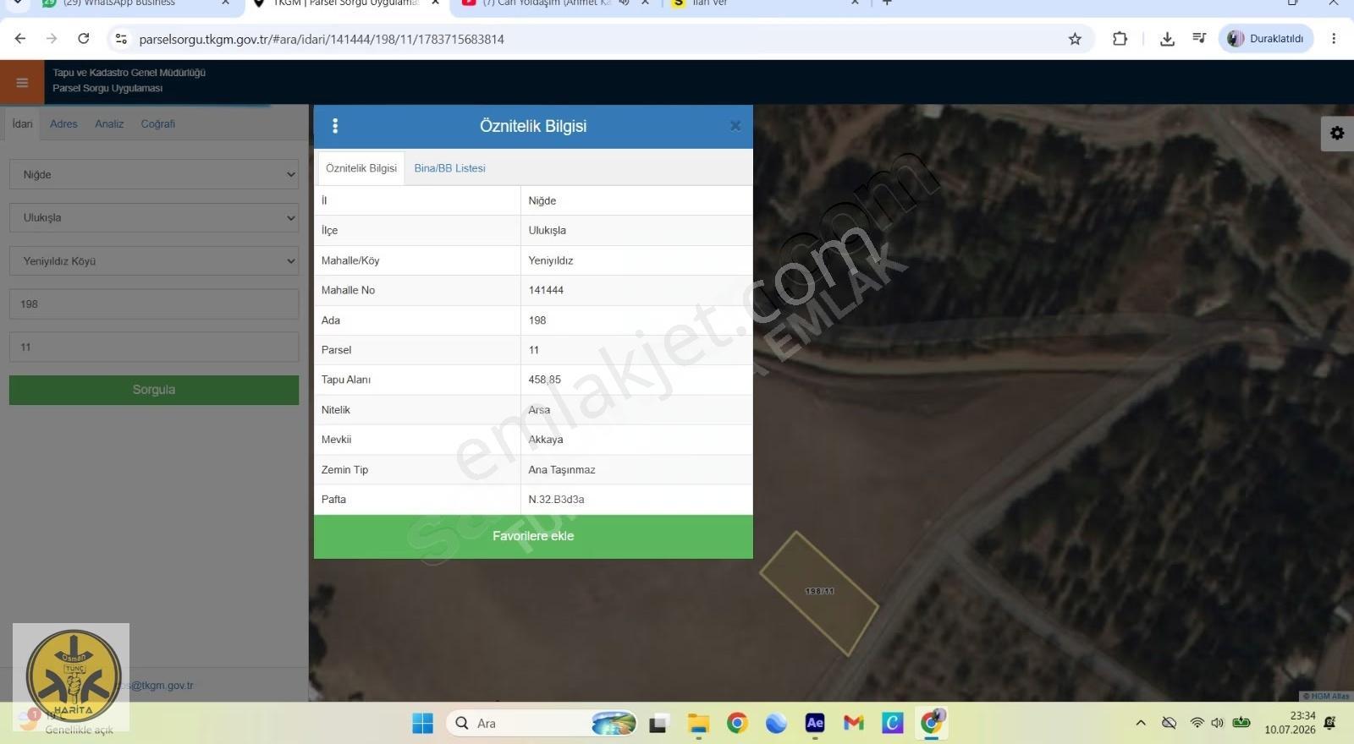Open the taskbar clock and date

click(1290, 723)
